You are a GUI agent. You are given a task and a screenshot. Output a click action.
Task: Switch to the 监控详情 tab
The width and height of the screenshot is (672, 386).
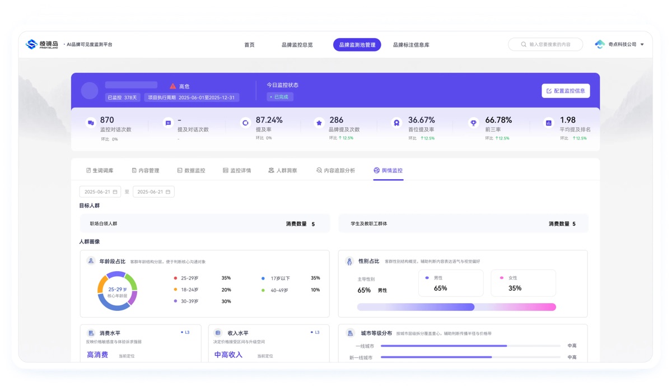point(237,170)
